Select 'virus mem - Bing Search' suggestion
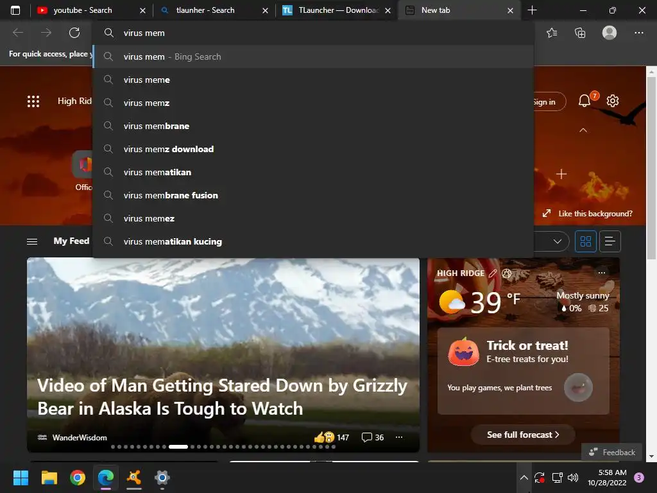 312,56
